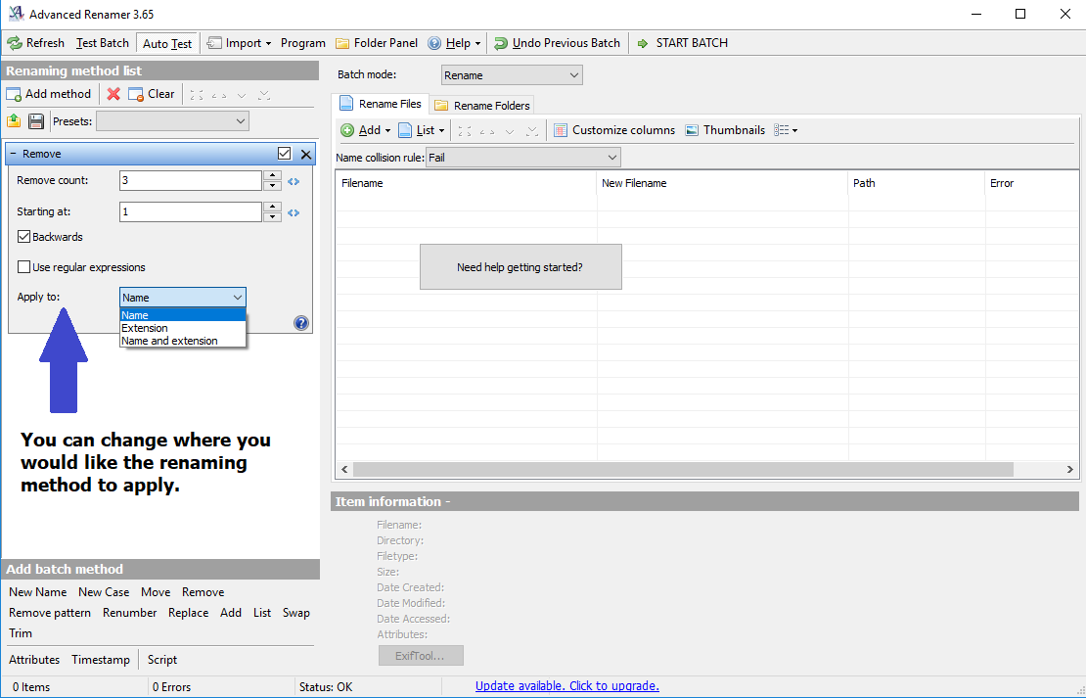Click Undo Previous Batch
1086x698 pixels.
point(556,43)
